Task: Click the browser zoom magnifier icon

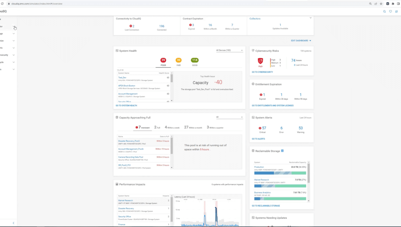Action: (370, 3)
